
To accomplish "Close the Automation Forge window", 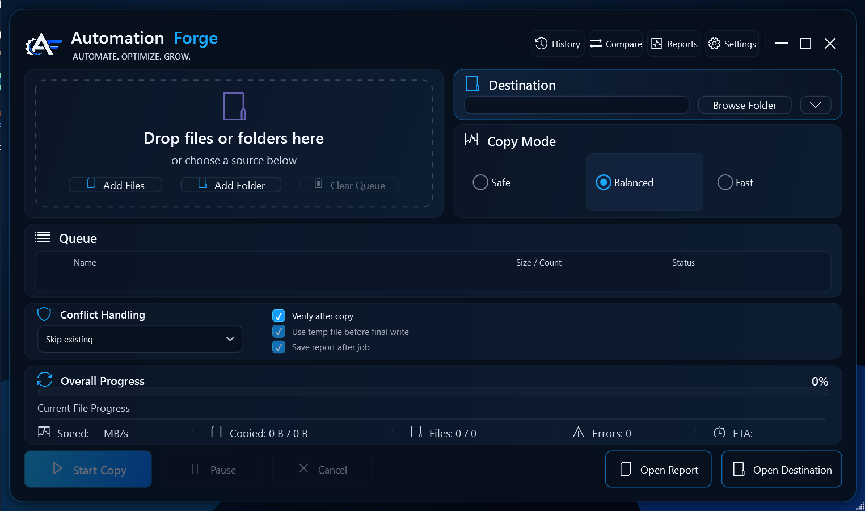I will [x=830, y=43].
